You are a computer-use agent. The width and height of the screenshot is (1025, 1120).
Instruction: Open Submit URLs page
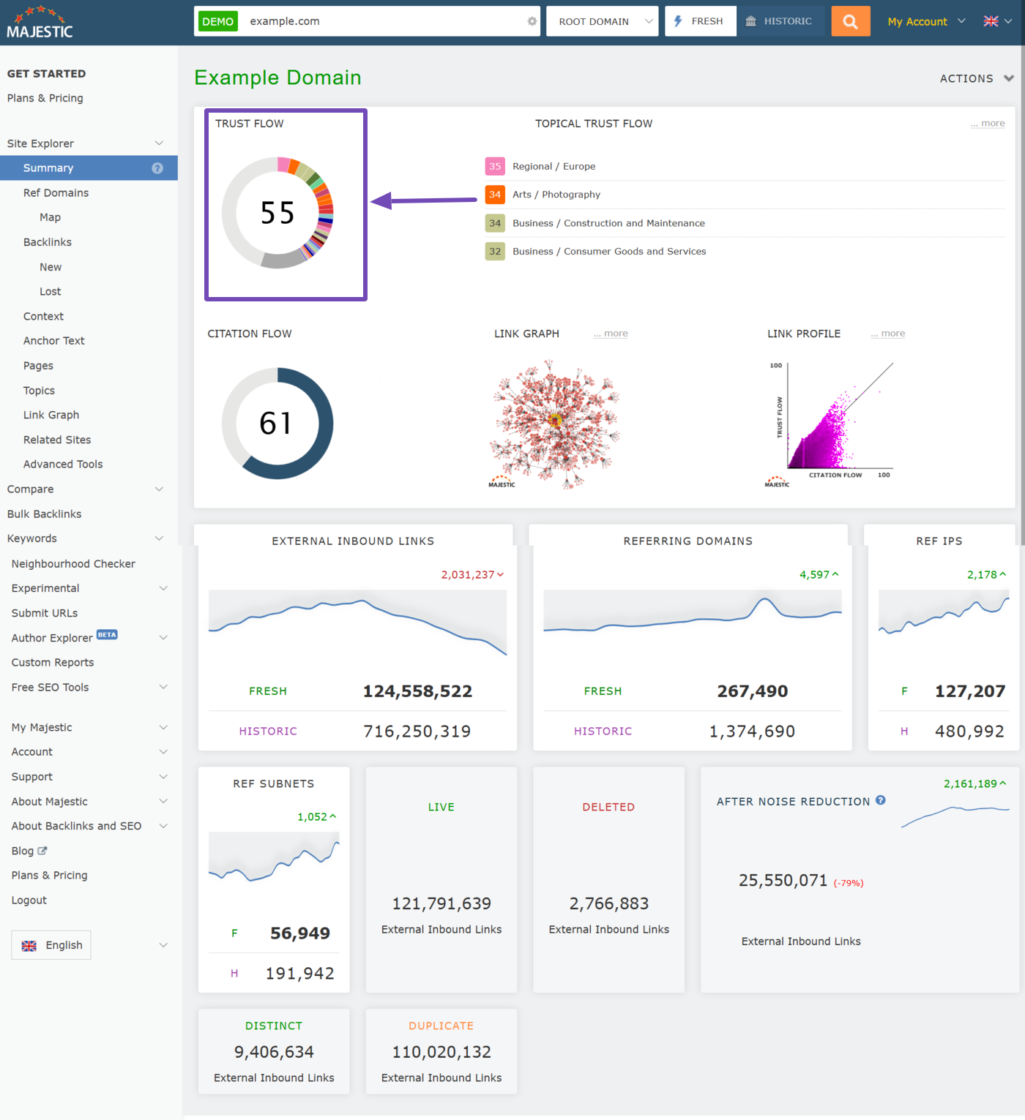45,613
